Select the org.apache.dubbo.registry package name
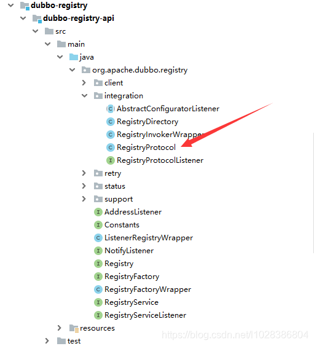 click(140, 71)
